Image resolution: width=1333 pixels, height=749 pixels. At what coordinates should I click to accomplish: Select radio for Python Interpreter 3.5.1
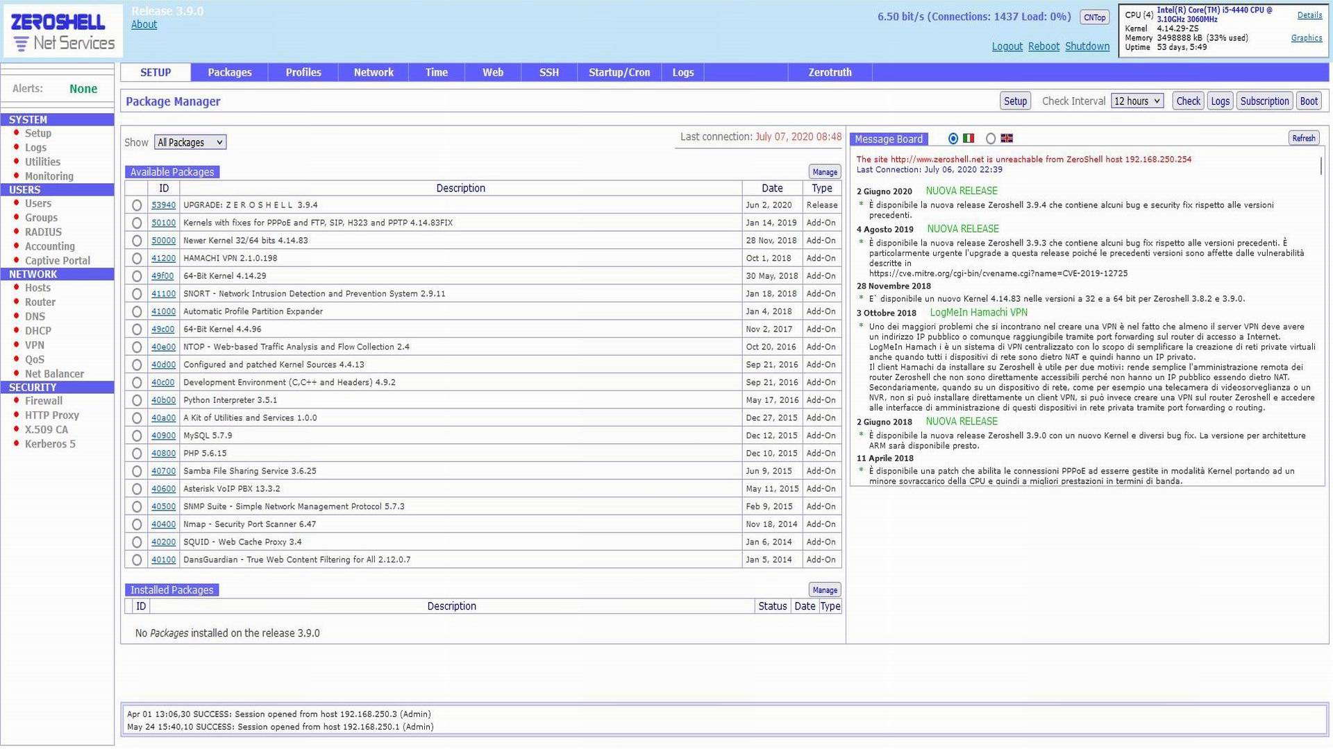137,401
